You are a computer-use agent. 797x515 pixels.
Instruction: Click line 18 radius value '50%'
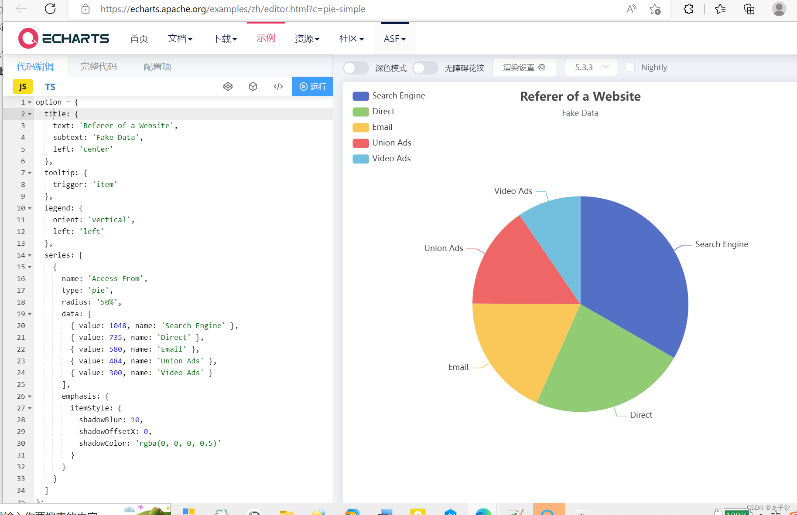pos(107,302)
